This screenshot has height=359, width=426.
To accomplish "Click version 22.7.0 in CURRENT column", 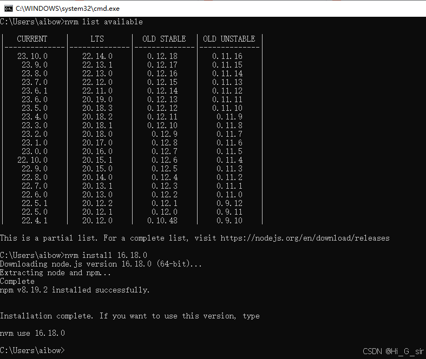I will point(35,186).
